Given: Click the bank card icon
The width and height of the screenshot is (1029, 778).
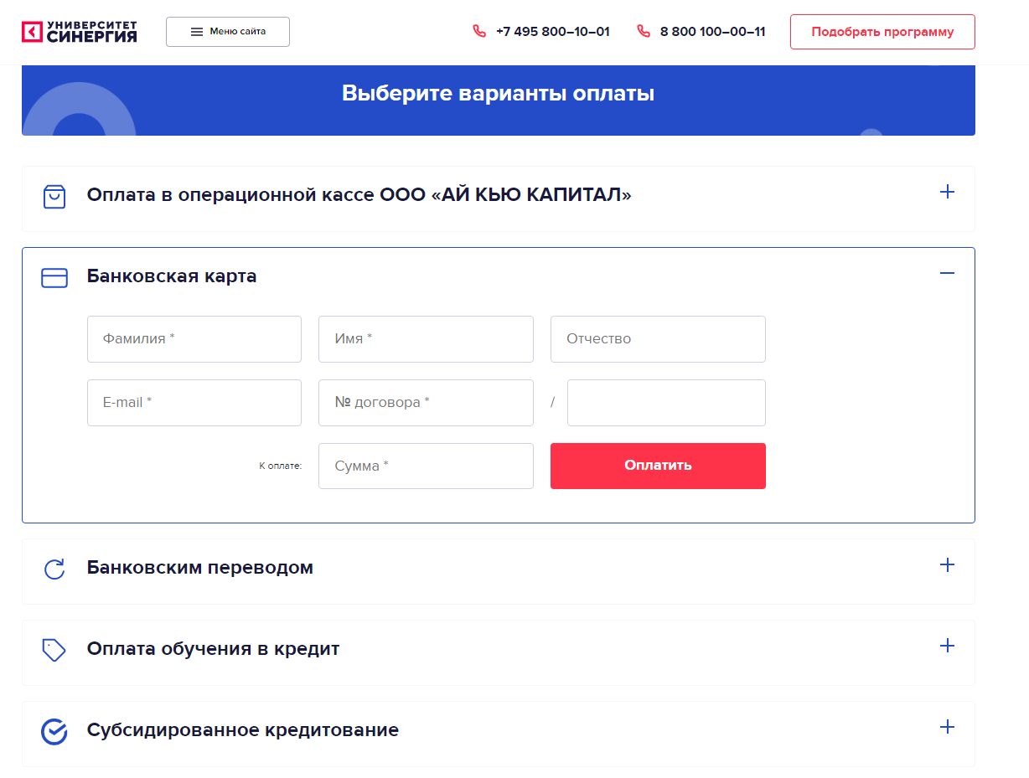Looking at the screenshot, I should point(54,278).
